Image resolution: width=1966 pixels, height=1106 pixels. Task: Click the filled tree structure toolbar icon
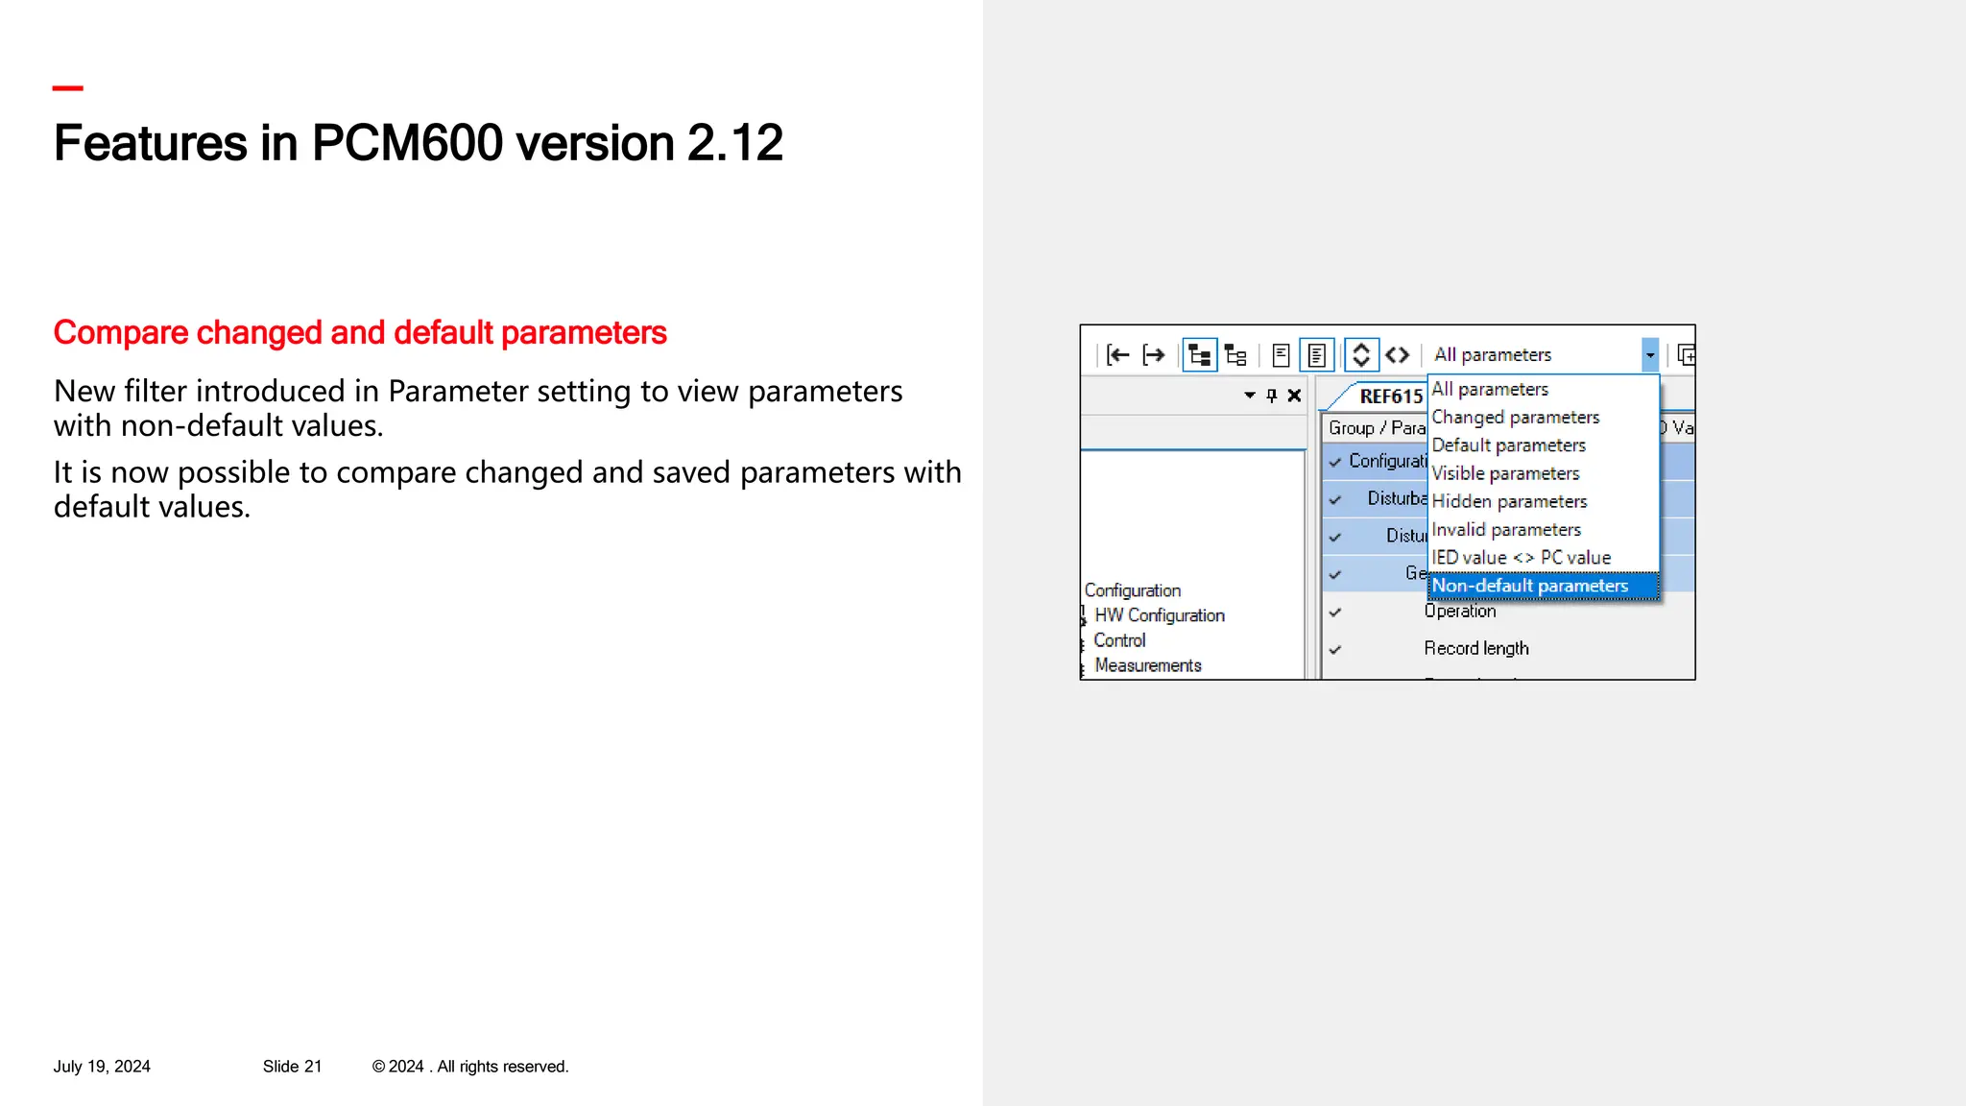(1199, 355)
